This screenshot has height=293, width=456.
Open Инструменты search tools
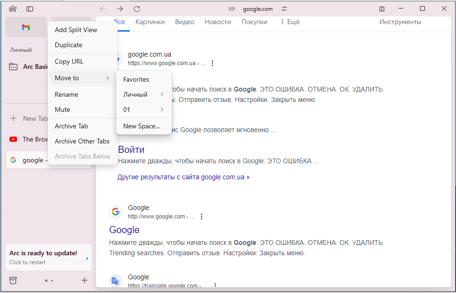click(x=400, y=22)
